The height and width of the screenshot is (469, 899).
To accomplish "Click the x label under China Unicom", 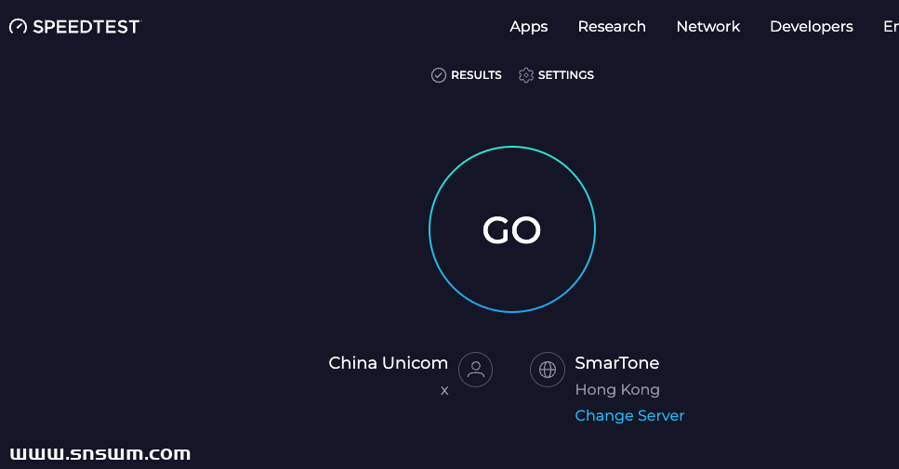I will point(444,390).
